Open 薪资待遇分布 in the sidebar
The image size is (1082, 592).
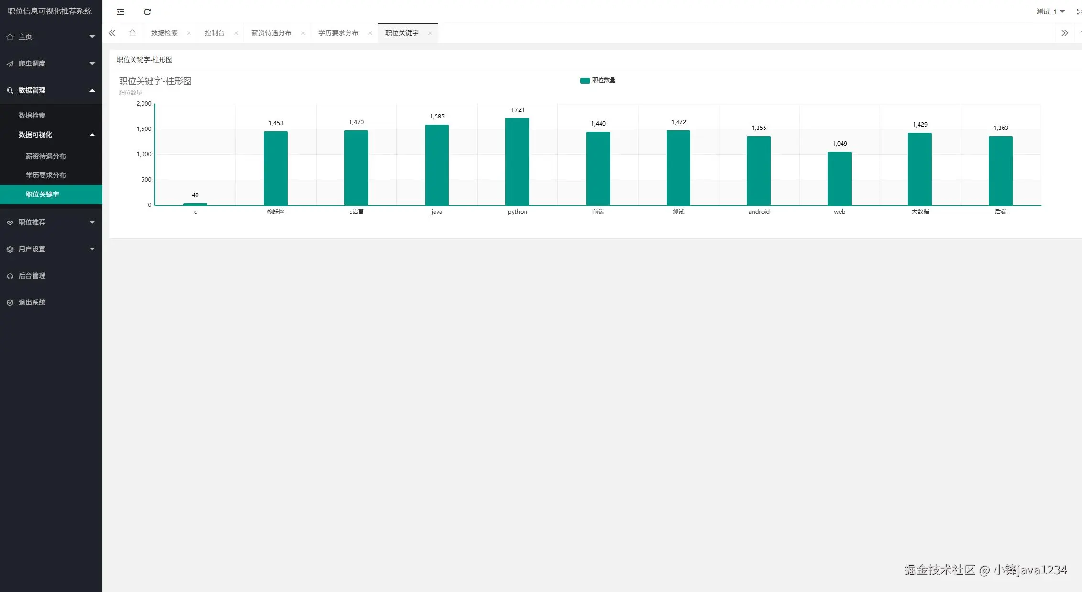pyautogui.click(x=46, y=156)
